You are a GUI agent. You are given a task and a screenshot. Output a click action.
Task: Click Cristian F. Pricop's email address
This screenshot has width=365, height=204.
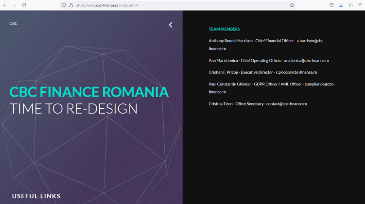(x=296, y=72)
